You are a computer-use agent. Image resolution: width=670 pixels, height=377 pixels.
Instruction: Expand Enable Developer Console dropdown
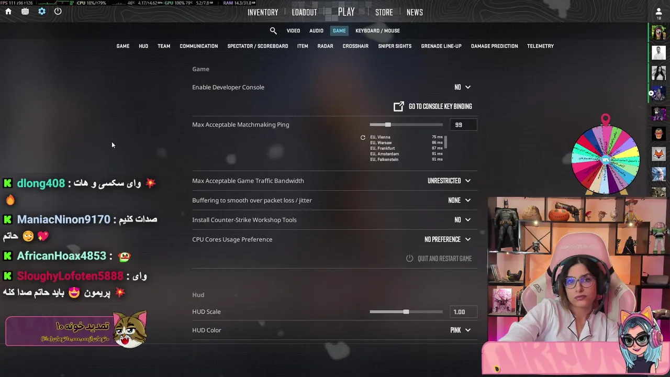coord(463,87)
